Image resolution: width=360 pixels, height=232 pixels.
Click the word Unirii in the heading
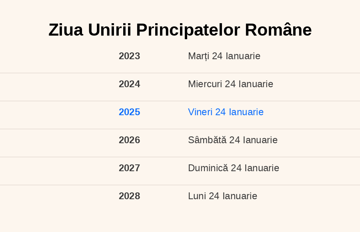click(x=110, y=30)
